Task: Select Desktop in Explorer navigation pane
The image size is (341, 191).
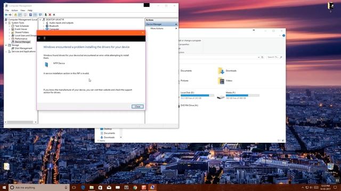Action: pos(108,129)
